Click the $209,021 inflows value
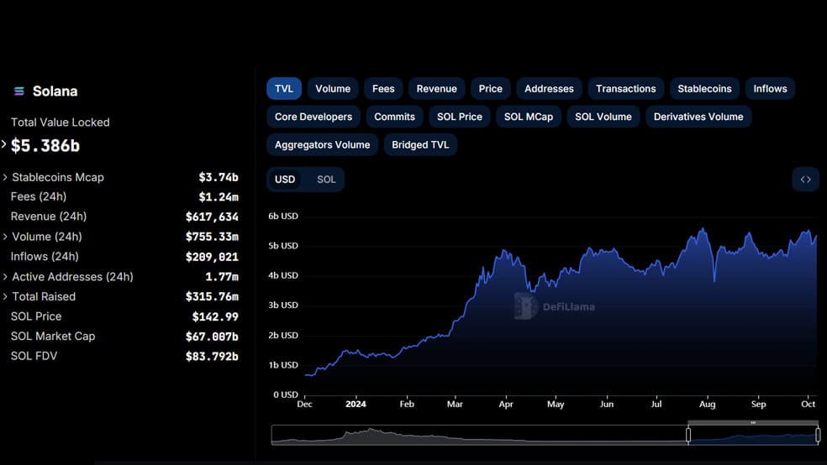The height and width of the screenshot is (465, 827). point(212,257)
